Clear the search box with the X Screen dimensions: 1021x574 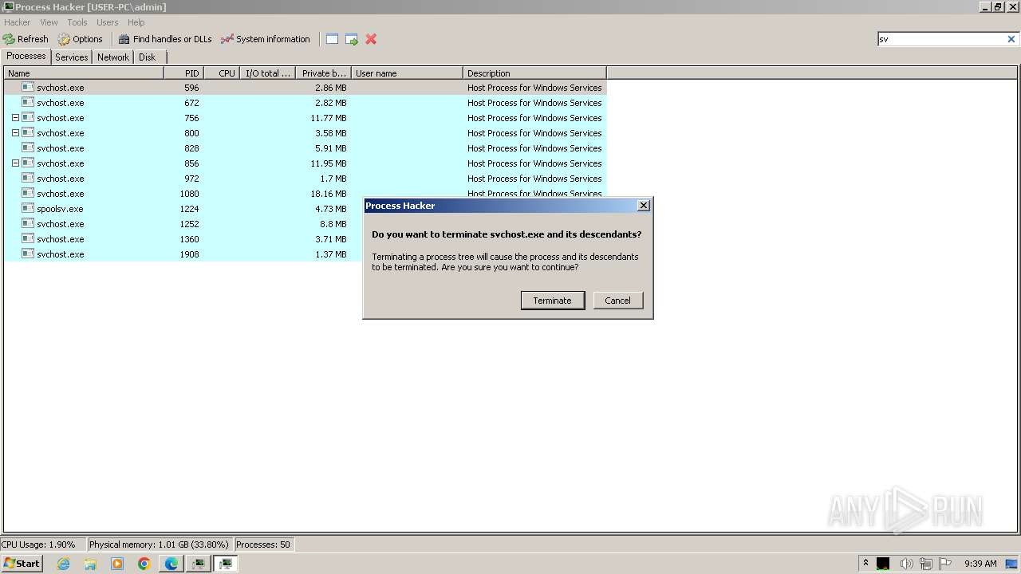click(x=1011, y=39)
